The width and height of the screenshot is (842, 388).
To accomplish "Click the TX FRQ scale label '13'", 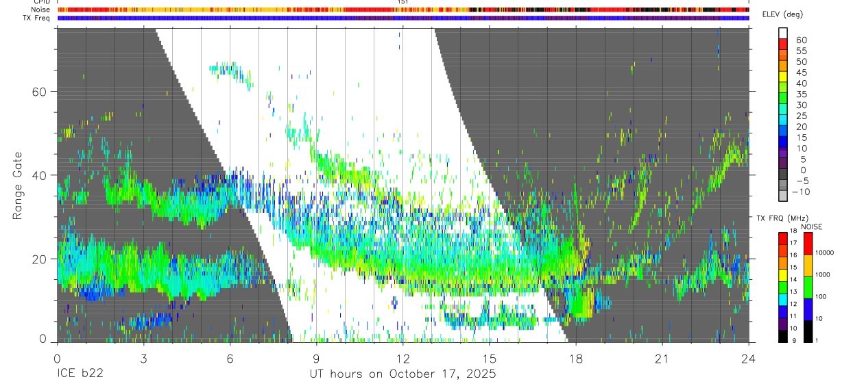I will pos(793,292).
